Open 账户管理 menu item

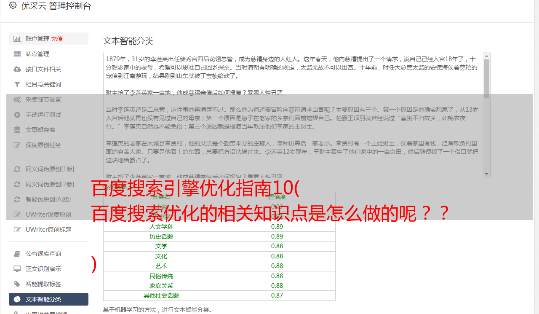pyautogui.click(x=48, y=39)
